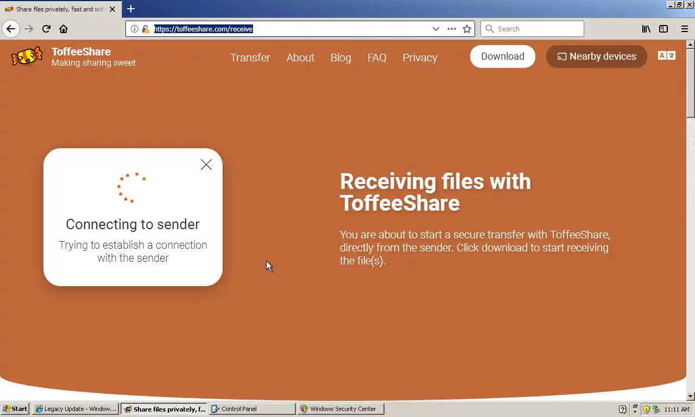Click the Receiving files with ToffeeShare heading
The image size is (695, 417).
[x=435, y=192]
